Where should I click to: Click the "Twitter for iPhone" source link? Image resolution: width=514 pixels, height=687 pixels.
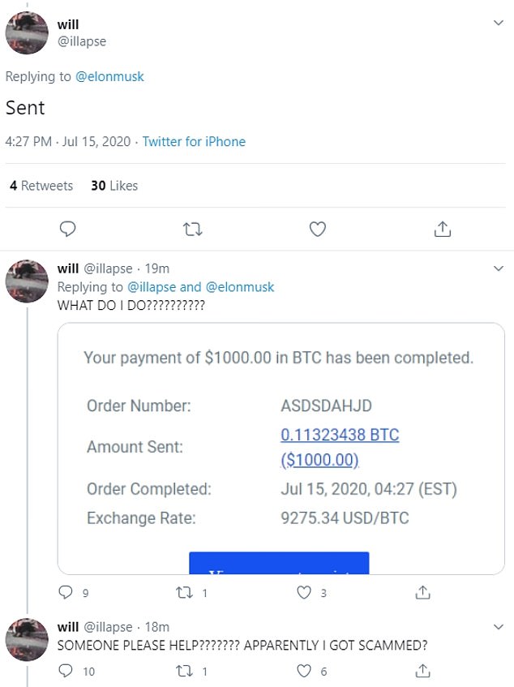coord(194,141)
